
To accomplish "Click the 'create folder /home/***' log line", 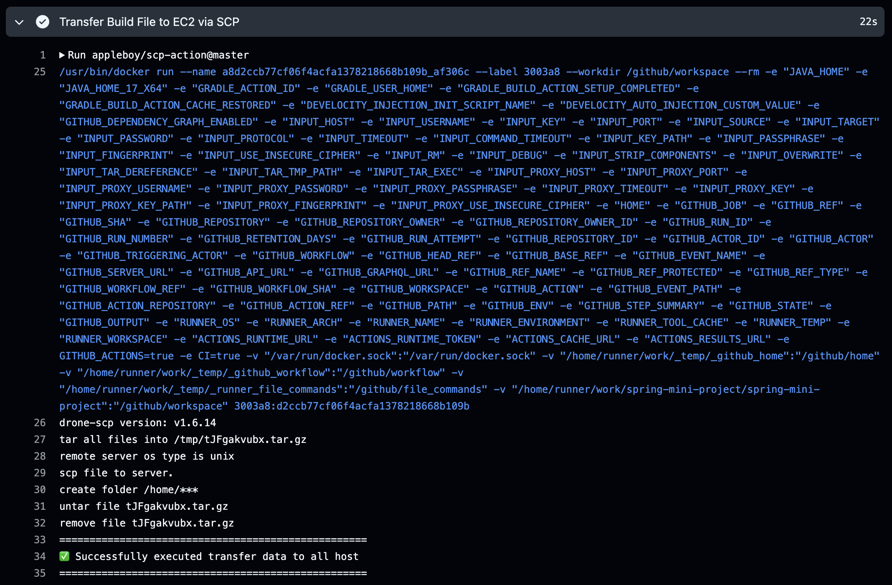I will point(129,490).
